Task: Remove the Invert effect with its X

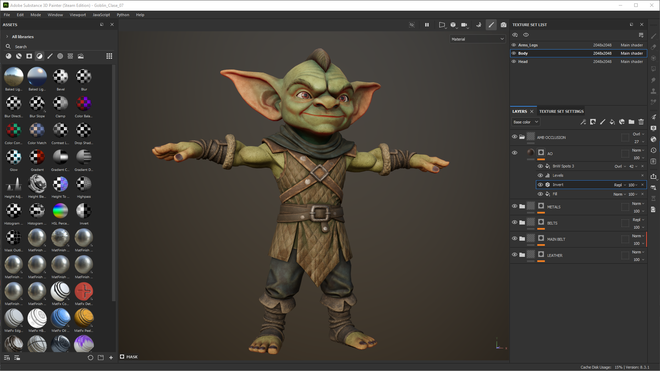Action: click(x=642, y=185)
